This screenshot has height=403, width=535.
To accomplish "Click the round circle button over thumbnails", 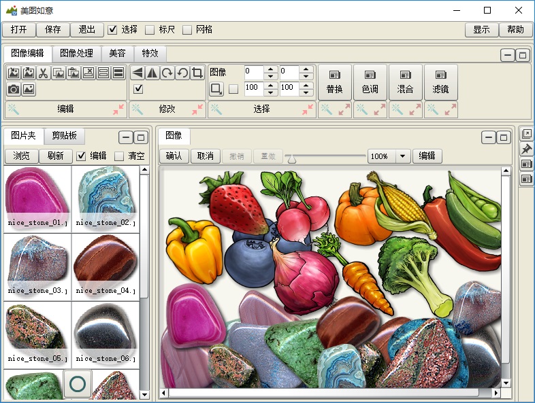I will pos(78,384).
